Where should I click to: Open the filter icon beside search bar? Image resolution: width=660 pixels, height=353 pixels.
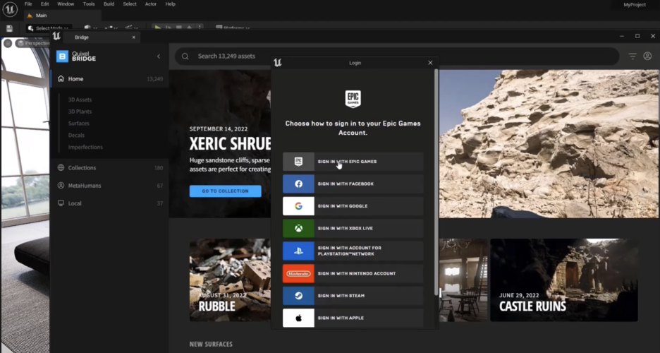(x=632, y=56)
